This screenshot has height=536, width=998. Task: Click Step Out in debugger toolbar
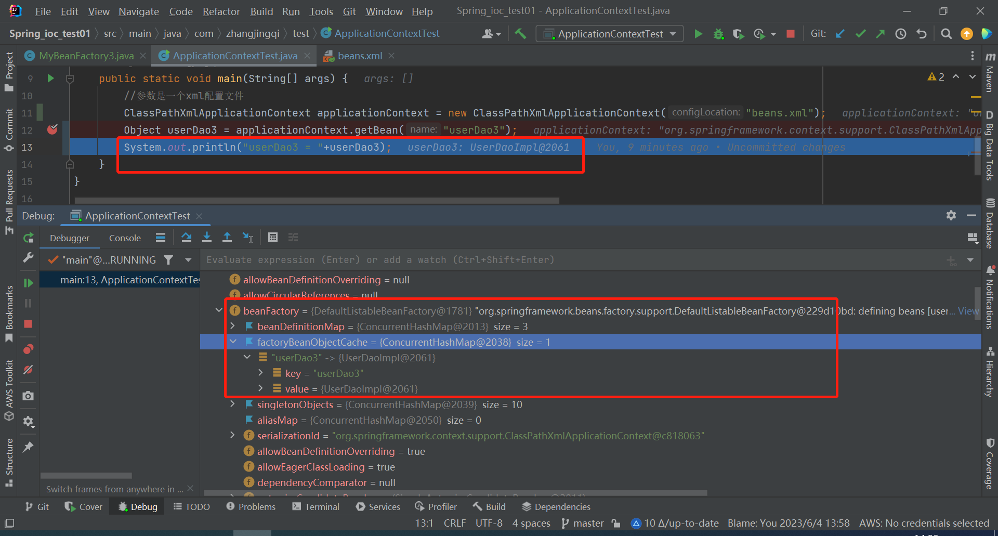(227, 238)
